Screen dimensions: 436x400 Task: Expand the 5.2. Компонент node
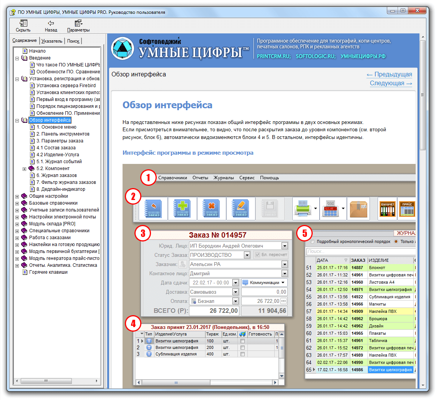[x=25, y=169]
